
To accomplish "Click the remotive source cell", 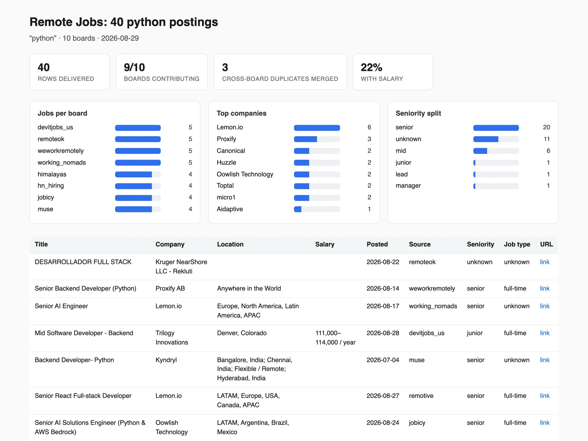I will [x=421, y=396].
